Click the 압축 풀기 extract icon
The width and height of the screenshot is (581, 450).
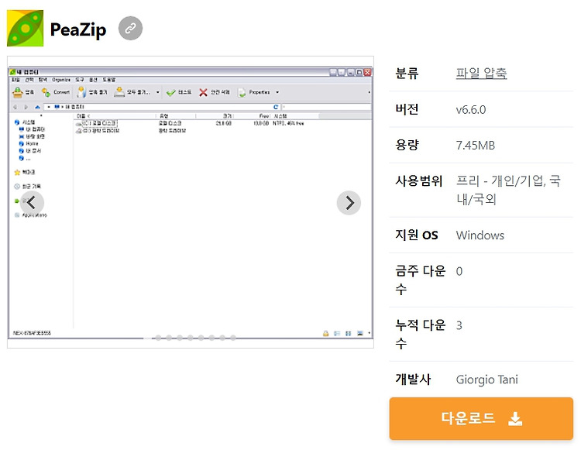81,92
